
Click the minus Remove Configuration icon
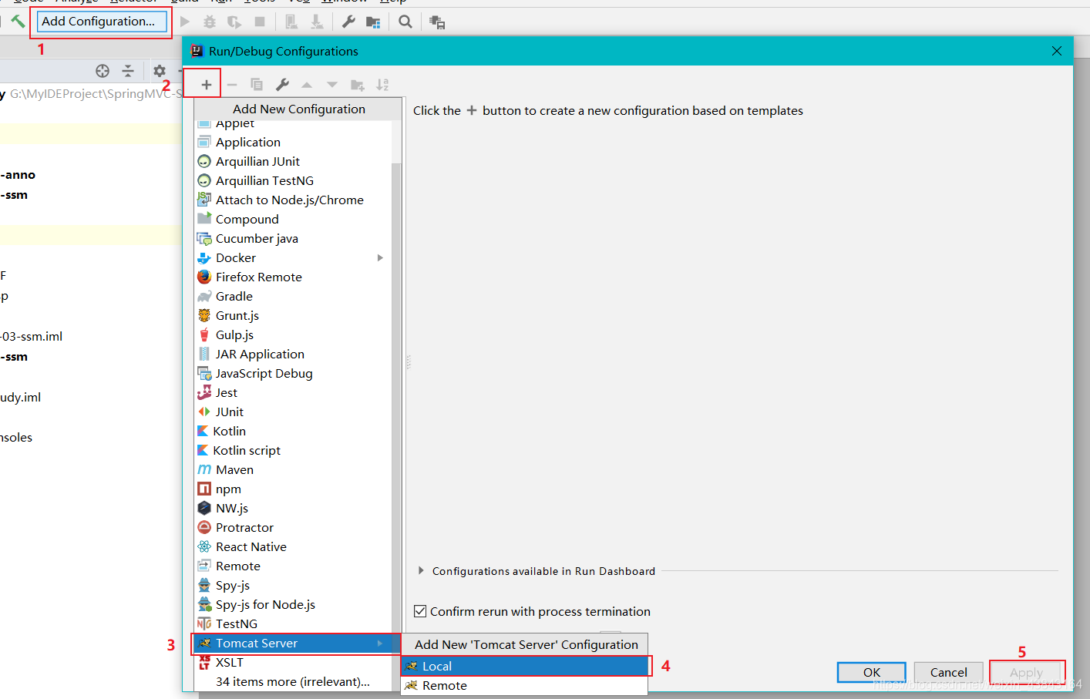click(x=232, y=85)
